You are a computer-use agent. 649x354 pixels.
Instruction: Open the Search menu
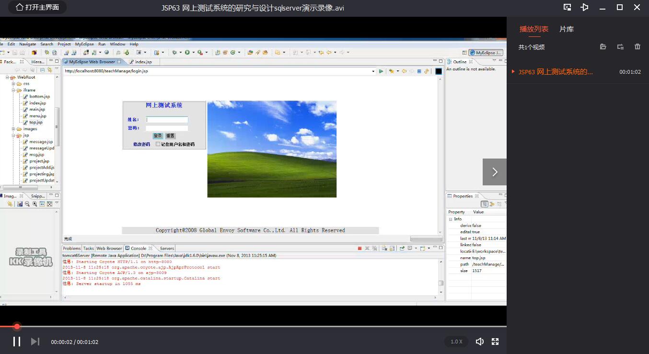46,44
